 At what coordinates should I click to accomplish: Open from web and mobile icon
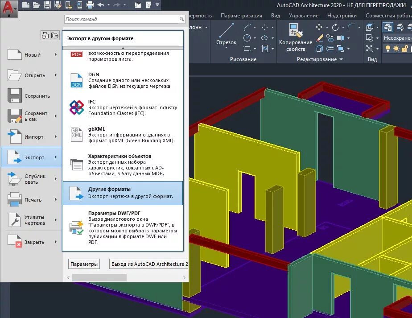[x=68, y=5]
